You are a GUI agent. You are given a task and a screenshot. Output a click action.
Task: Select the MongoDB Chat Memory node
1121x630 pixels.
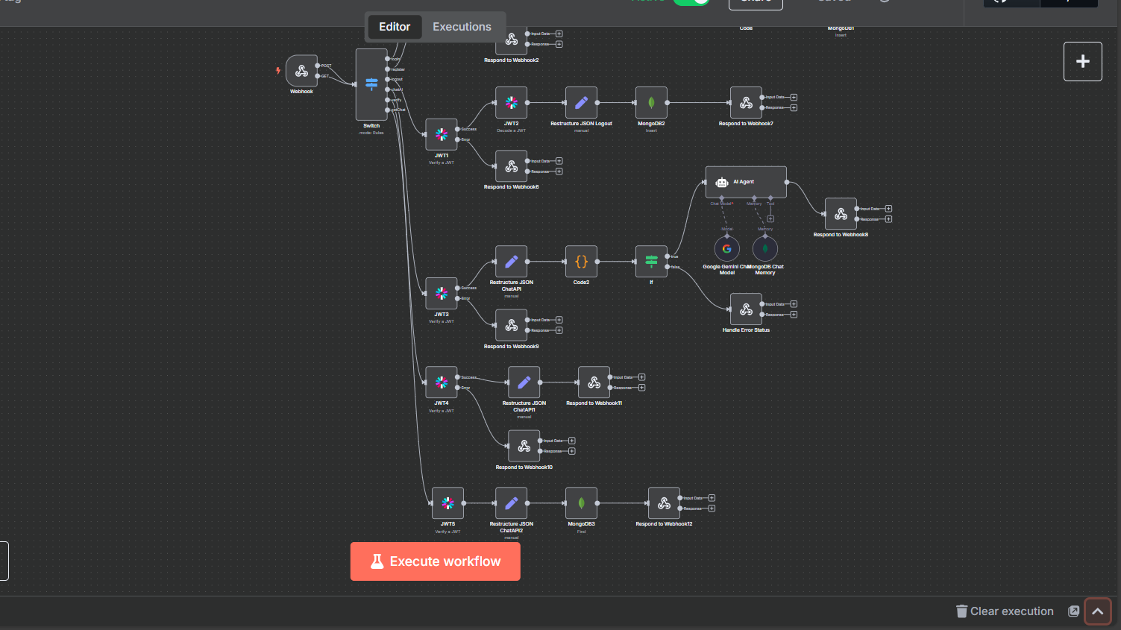click(765, 249)
